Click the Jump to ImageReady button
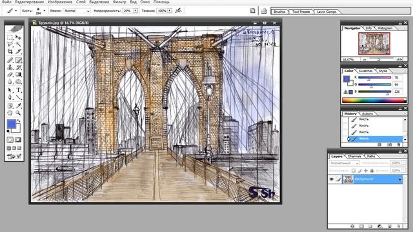The image size is (413, 232). pyautogui.click(x=14, y=156)
